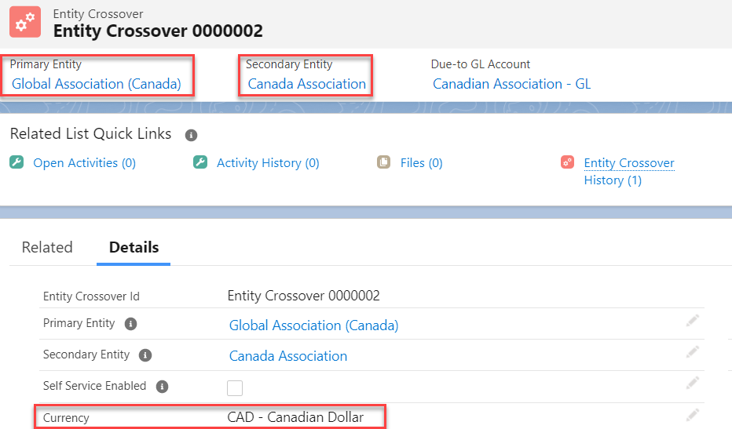Open Global Association (Canada) link in header
Image resolution: width=732 pixels, height=429 pixels.
point(97,84)
